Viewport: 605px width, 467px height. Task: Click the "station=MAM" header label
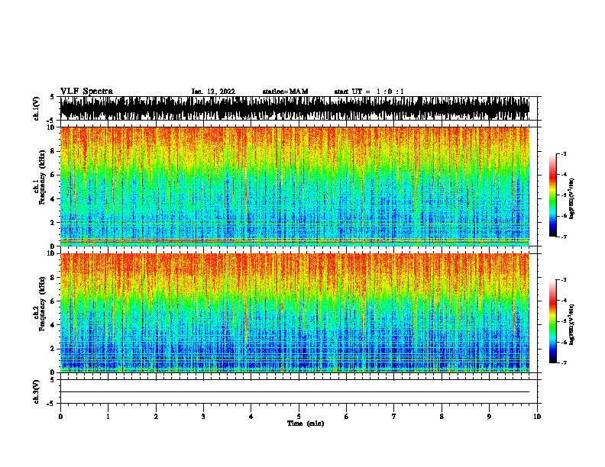click(285, 92)
